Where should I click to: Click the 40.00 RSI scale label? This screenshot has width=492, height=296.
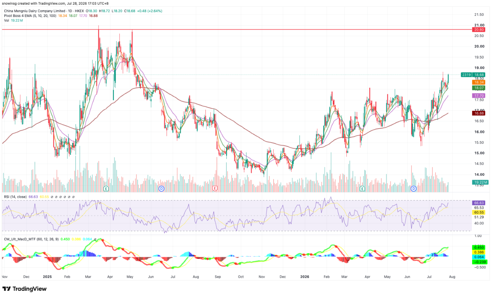coord(479,223)
